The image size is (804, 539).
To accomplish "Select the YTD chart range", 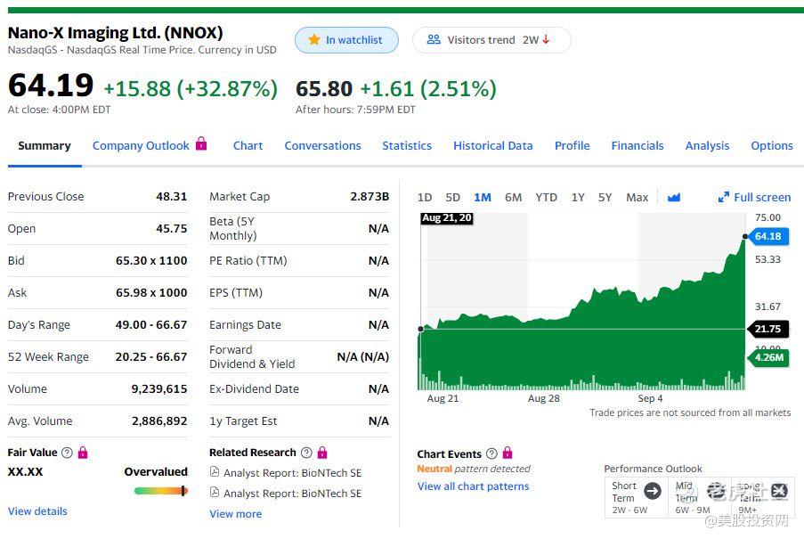I will (x=546, y=197).
